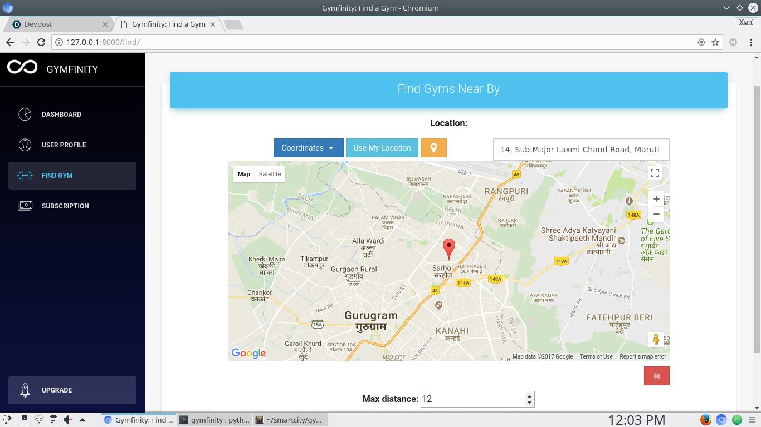Open the User Profile sidebar item
The height and width of the screenshot is (427, 761).
tap(72, 145)
